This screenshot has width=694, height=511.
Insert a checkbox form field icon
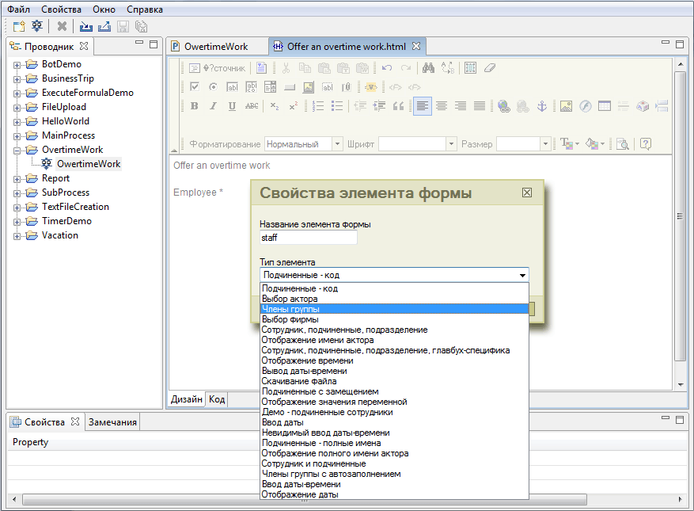click(x=194, y=87)
